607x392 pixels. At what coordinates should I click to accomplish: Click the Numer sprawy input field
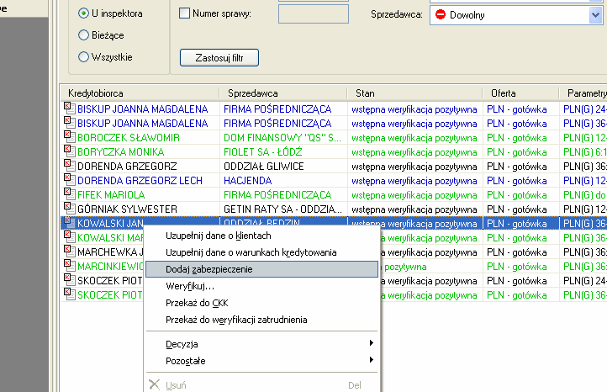coord(314,13)
